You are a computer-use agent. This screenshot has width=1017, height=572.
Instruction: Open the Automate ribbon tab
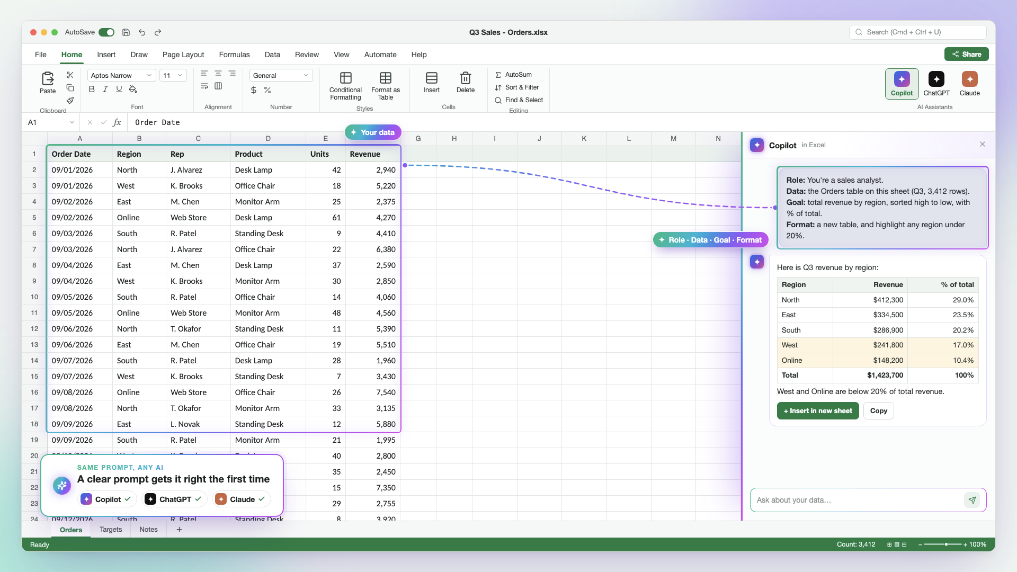[380, 55]
